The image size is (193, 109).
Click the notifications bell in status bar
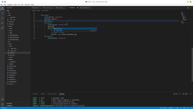[191, 108]
